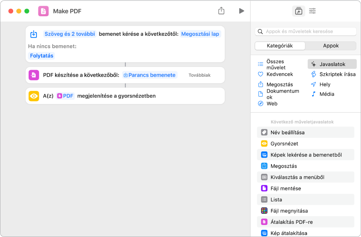Click the Gyorsnézet eye action icon
Viewport: 361px width, 237px height.
[34, 96]
